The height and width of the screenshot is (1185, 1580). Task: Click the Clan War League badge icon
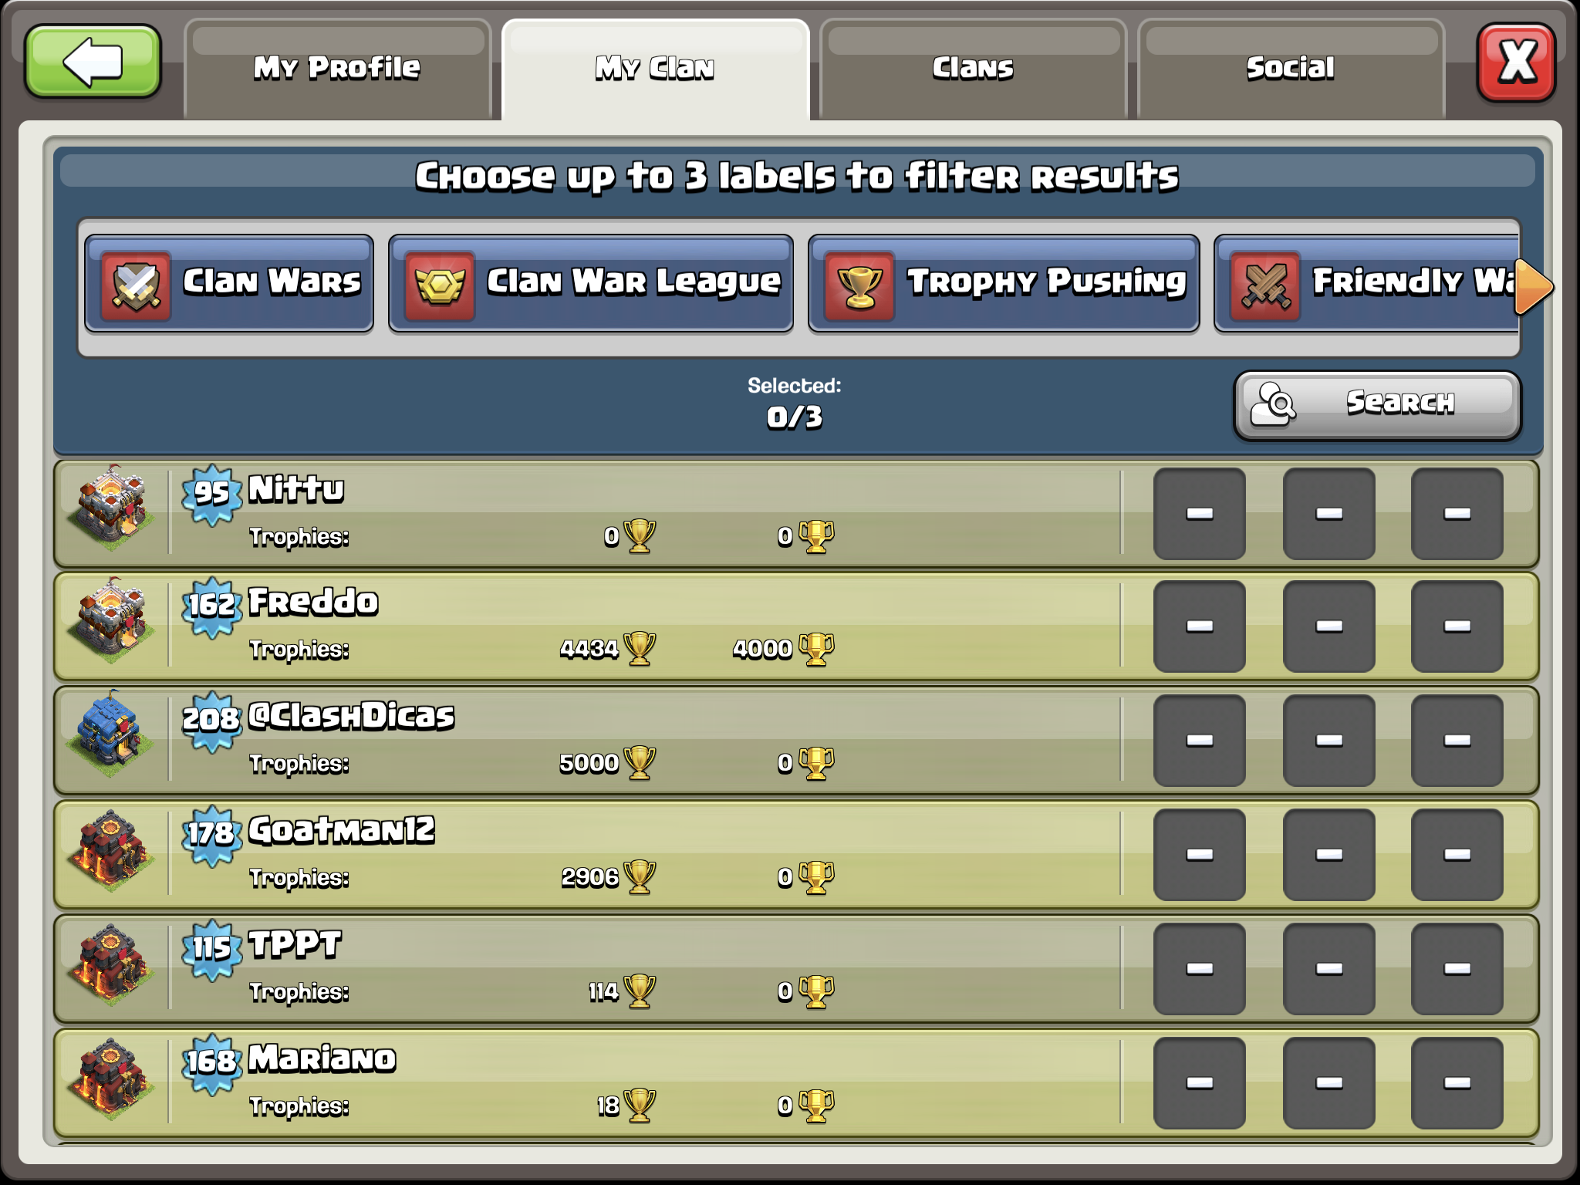point(440,285)
